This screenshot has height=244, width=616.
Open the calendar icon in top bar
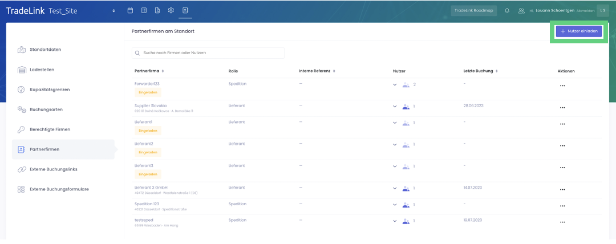click(x=130, y=10)
